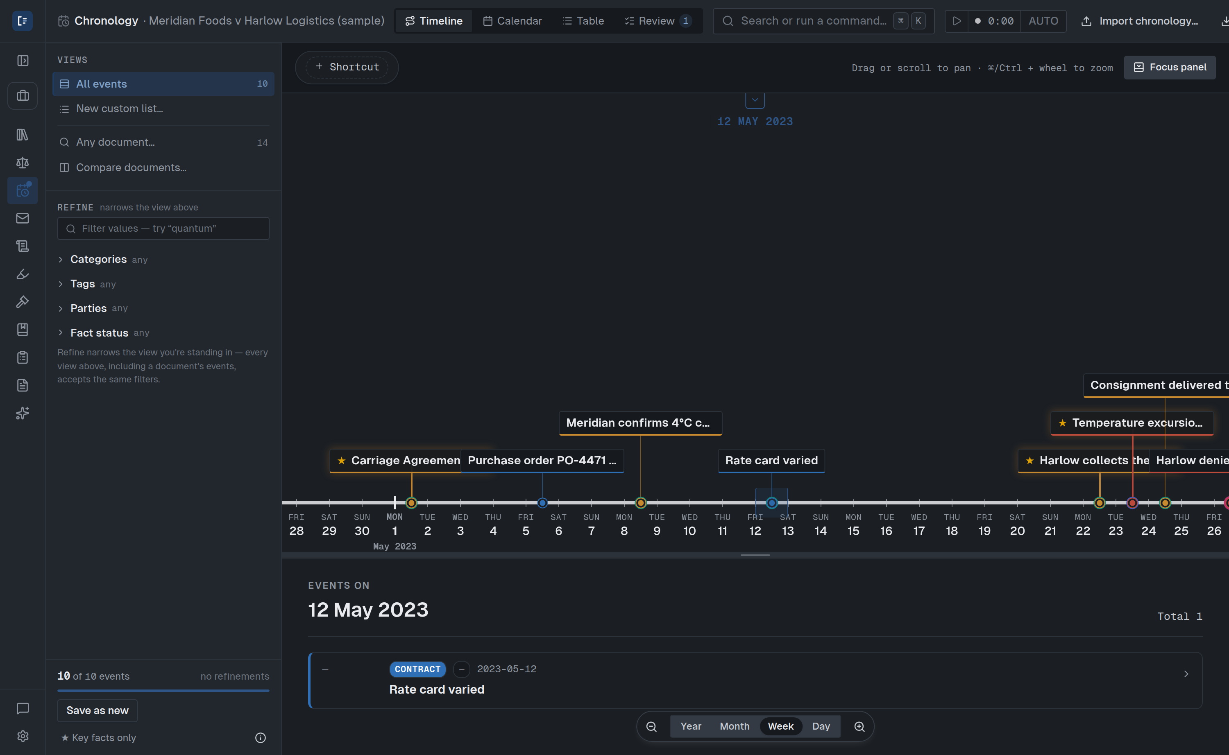Select the Week zoom level
Viewport: 1229px width, 755px height.
tap(780, 726)
